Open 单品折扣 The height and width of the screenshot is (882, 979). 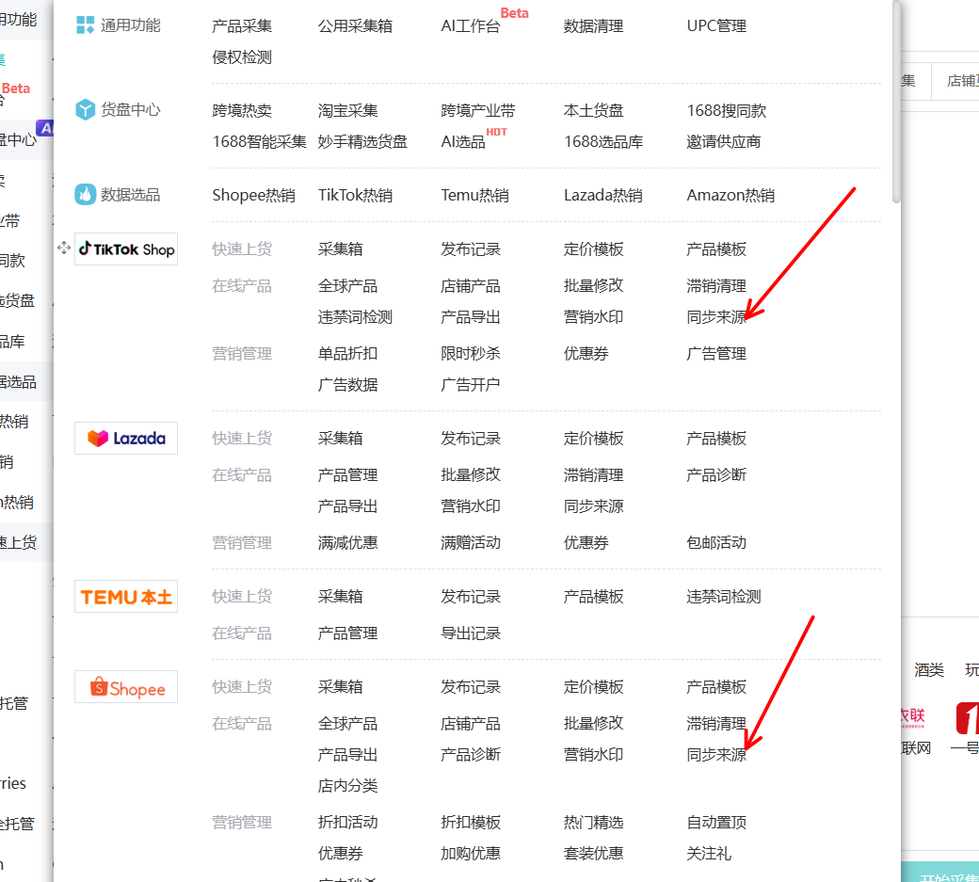coord(347,353)
